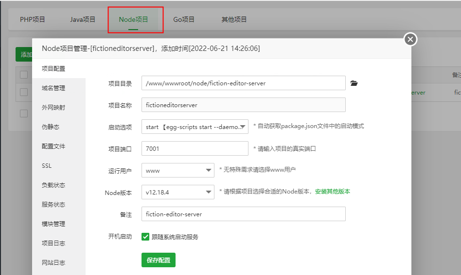
Task: Expand the run user www dropdown
Action: pos(177,171)
